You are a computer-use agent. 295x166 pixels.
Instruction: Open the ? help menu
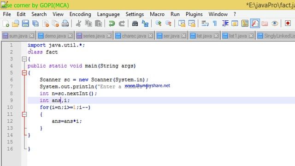(235, 14)
